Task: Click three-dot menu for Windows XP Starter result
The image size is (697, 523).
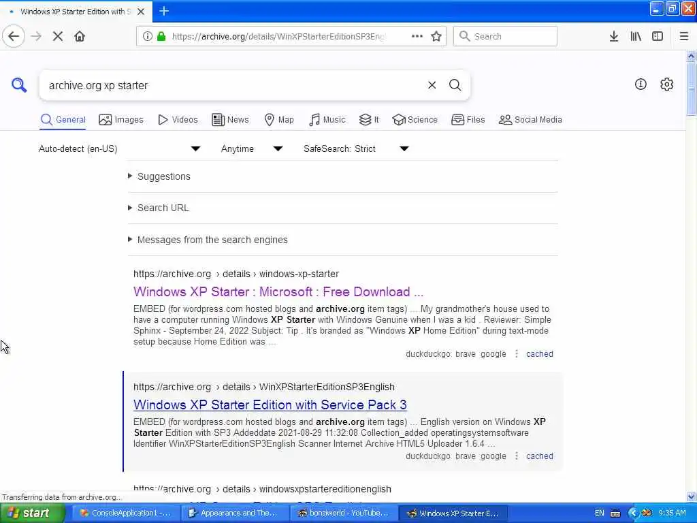Action: (x=517, y=354)
